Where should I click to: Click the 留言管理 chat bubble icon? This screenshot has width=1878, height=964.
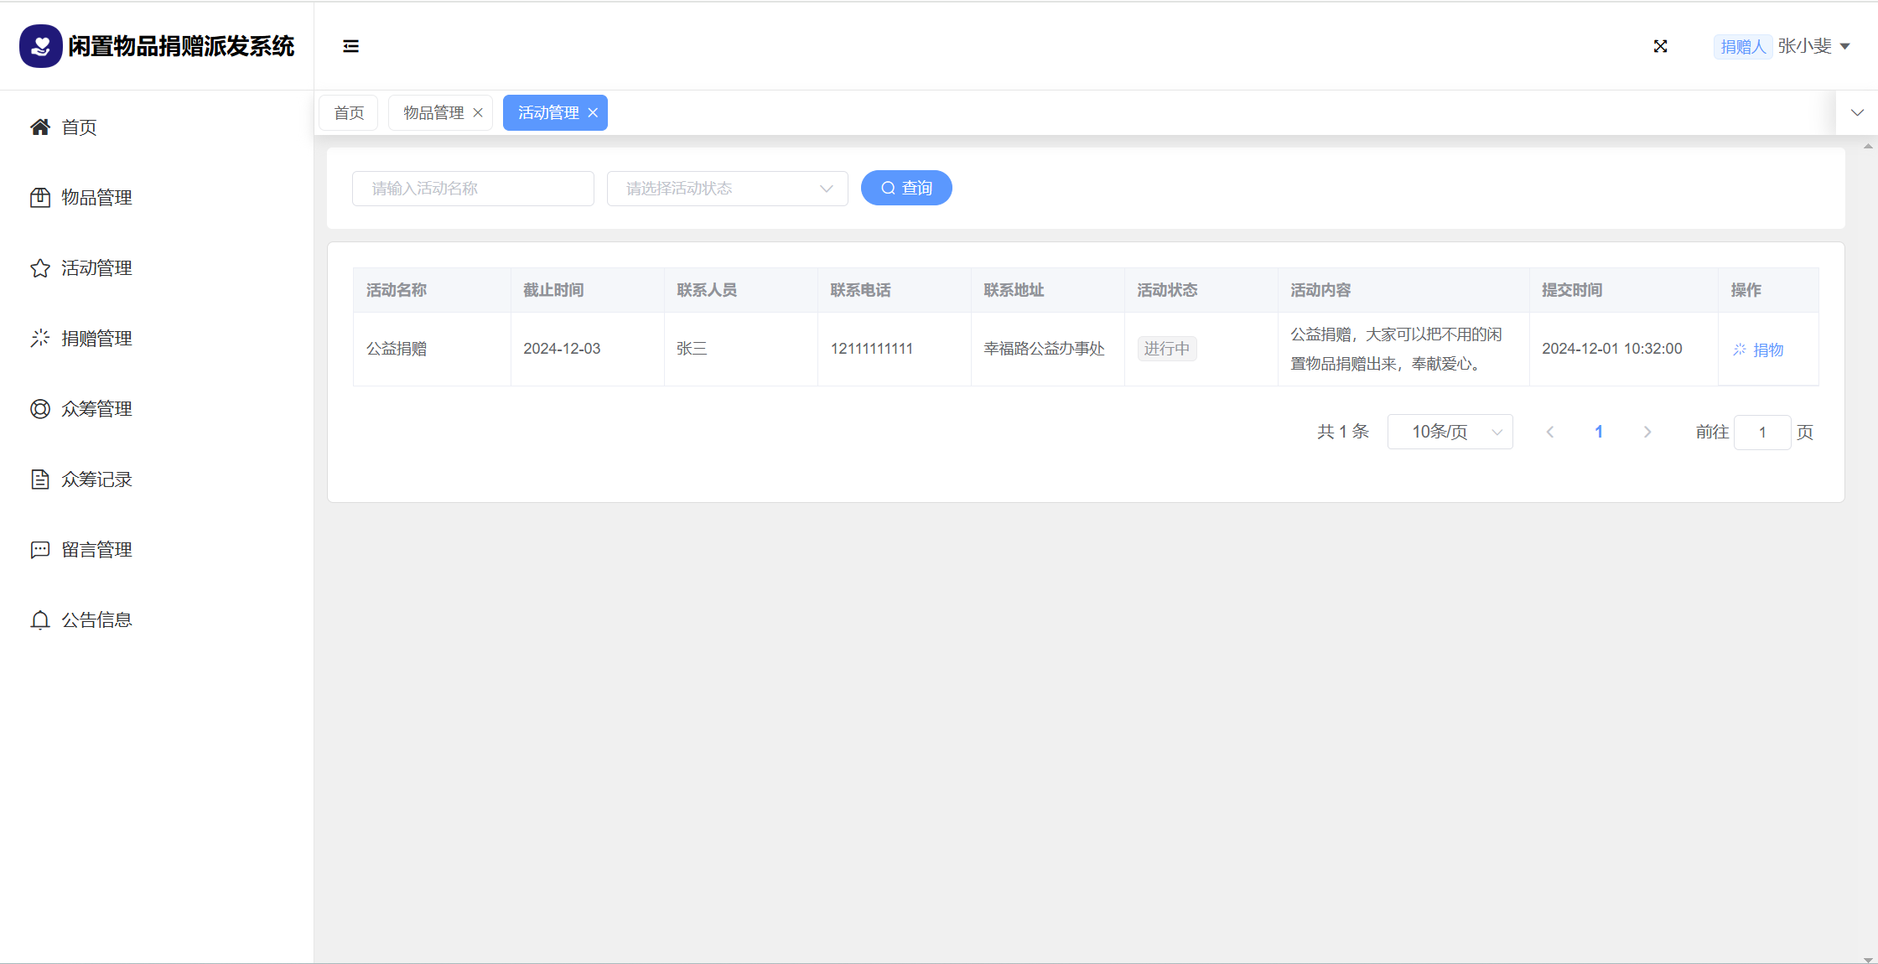[39, 550]
